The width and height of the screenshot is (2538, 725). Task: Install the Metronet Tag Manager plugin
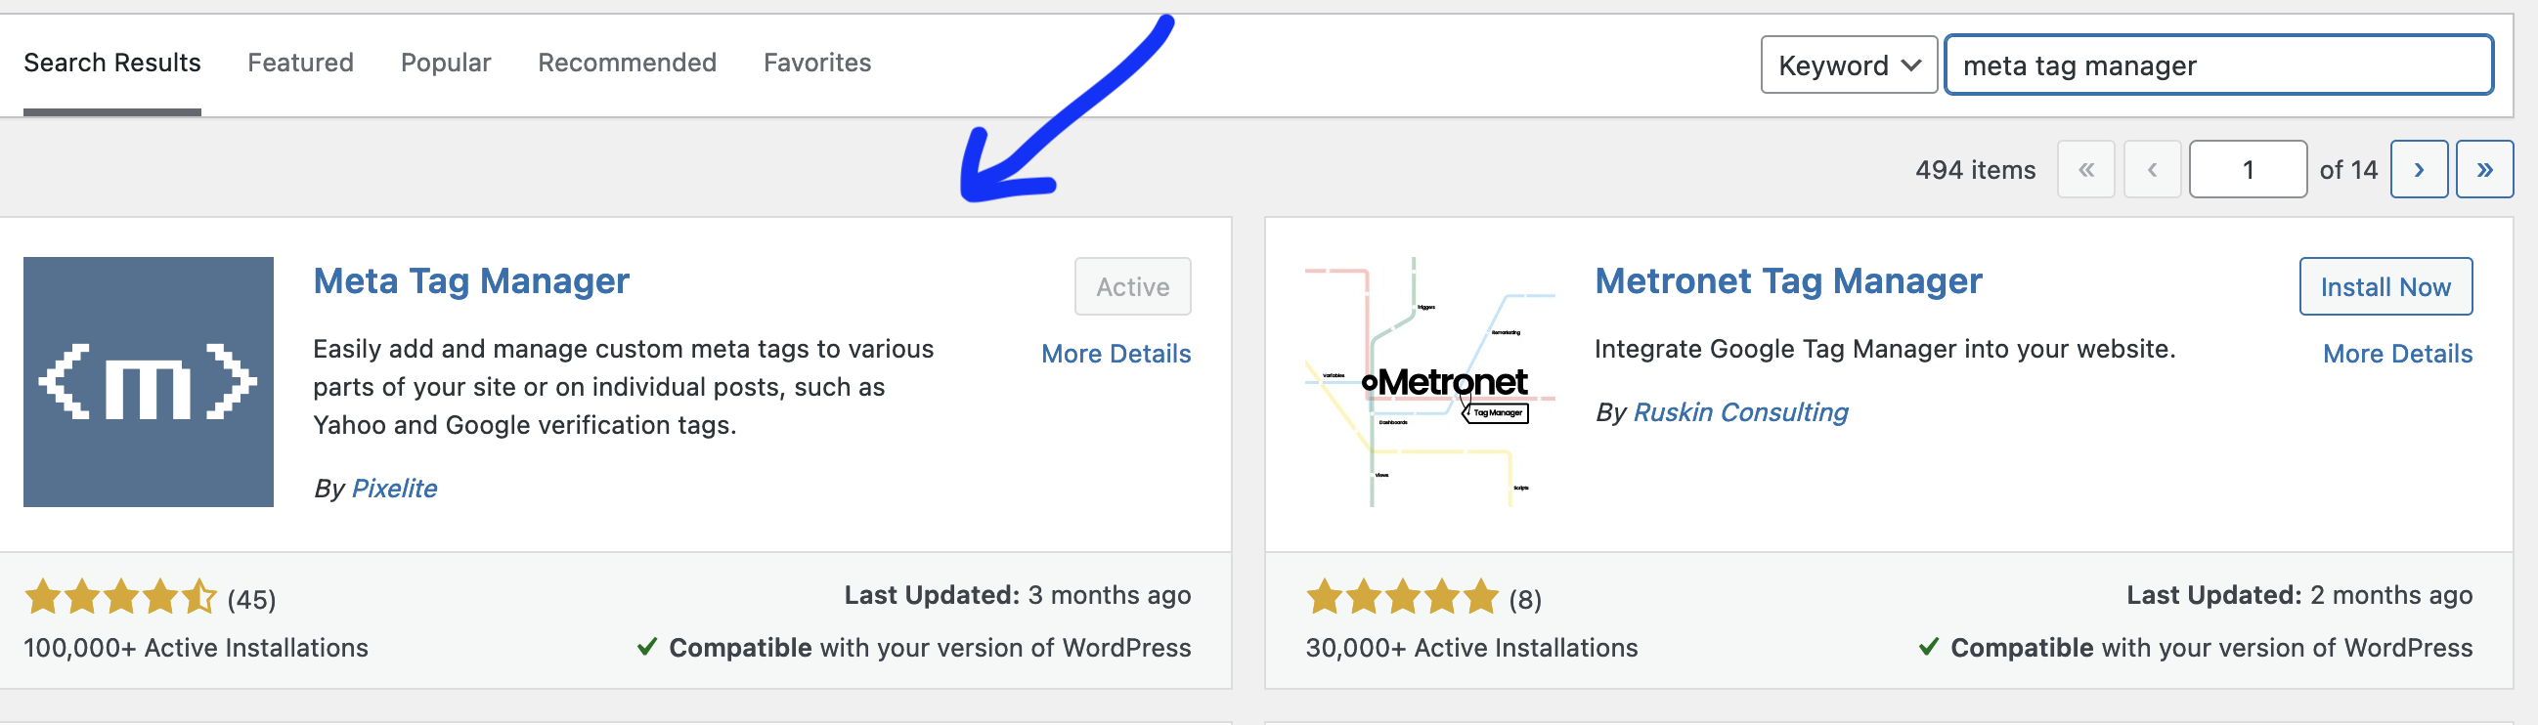pyautogui.click(x=2385, y=286)
